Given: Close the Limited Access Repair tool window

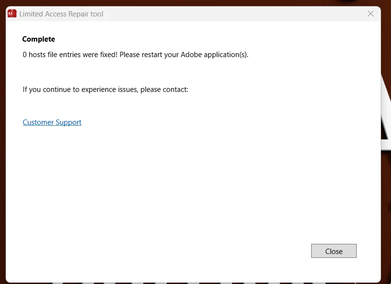Looking at the screenshot, I should coord(371,14).
